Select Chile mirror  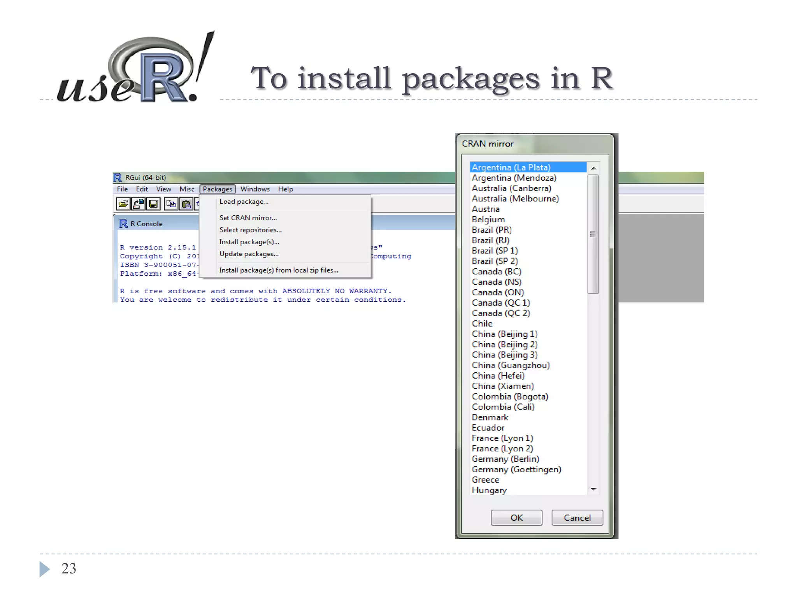click(528, 324)
